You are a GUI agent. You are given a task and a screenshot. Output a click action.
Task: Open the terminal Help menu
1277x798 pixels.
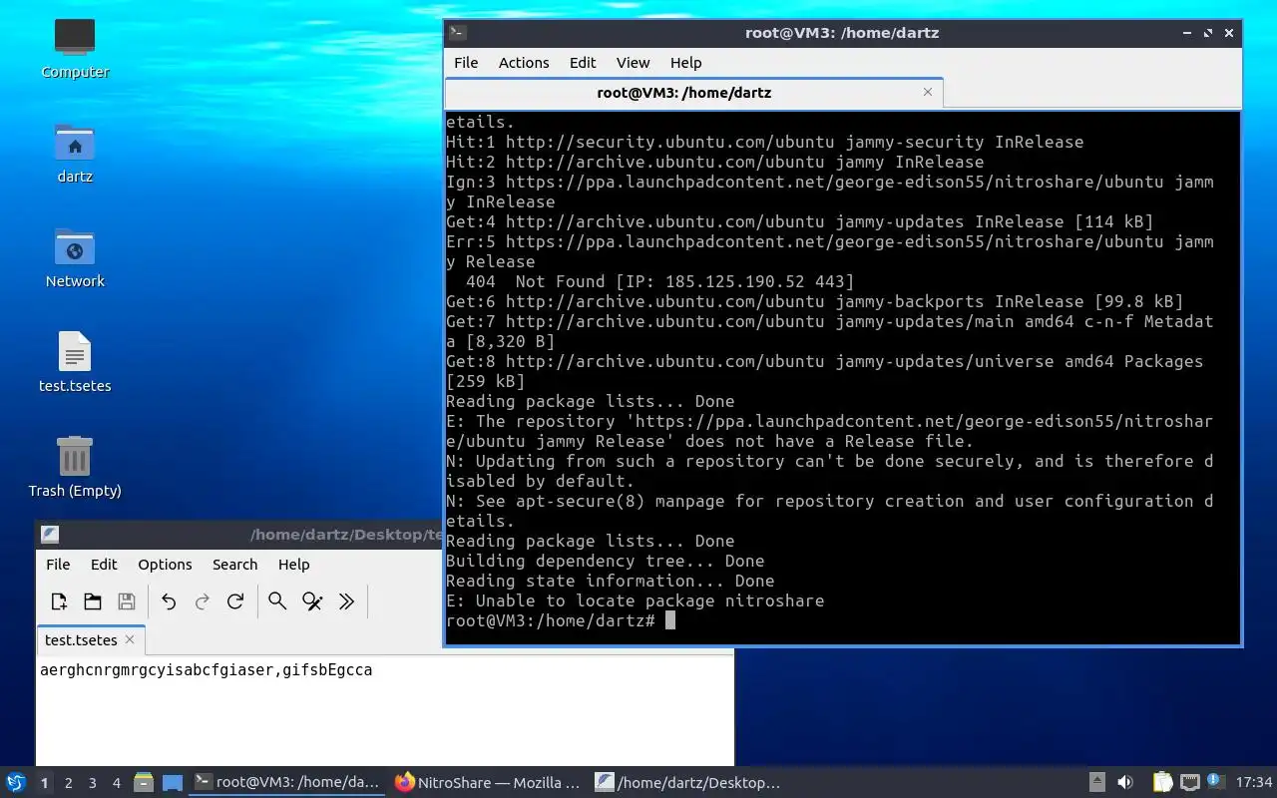(685, 63)
